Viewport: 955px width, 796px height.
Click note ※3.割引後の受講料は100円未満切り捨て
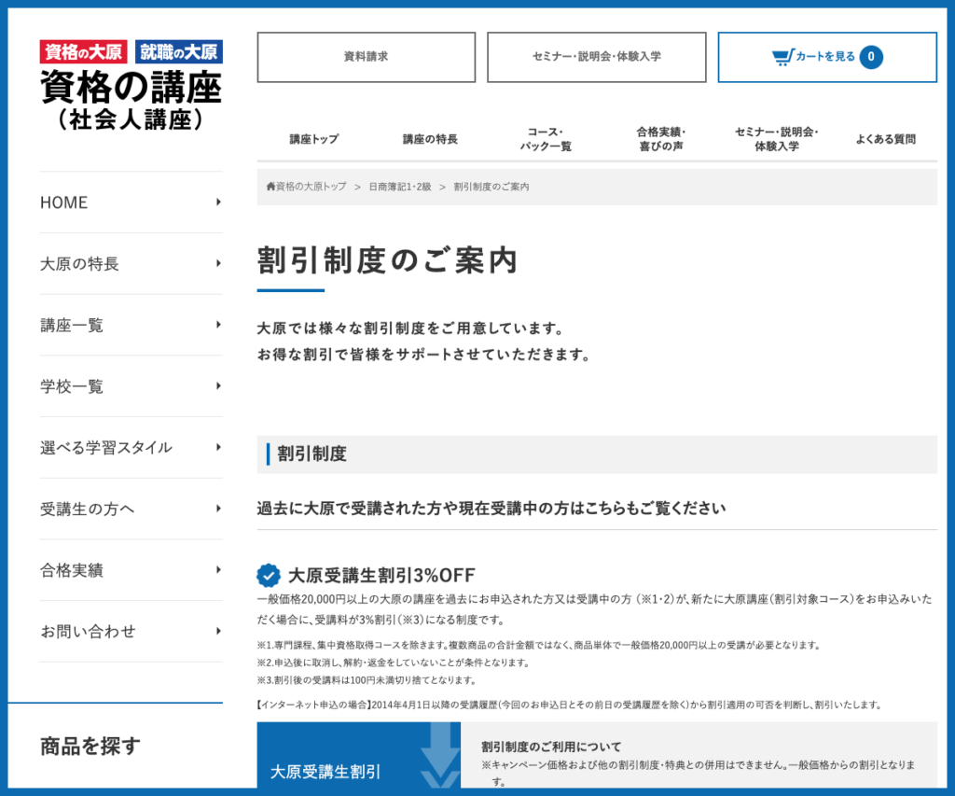[367, 680]
